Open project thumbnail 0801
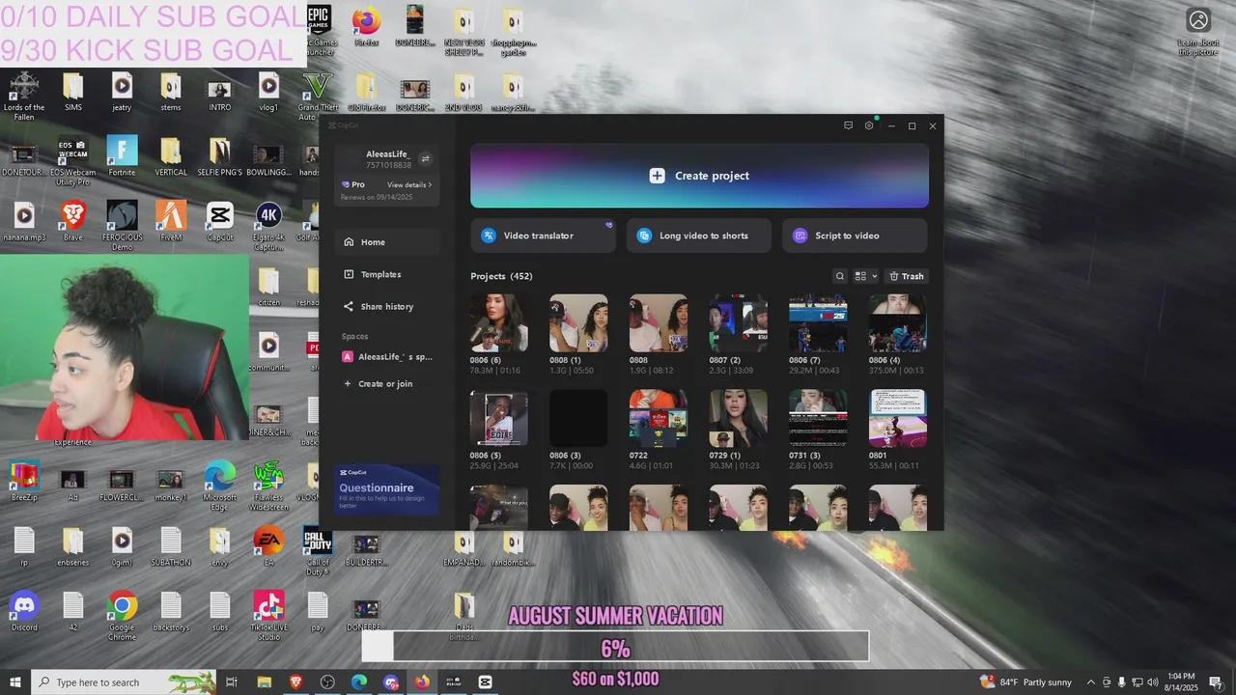Screen dimensions: 1236x695 898,418
